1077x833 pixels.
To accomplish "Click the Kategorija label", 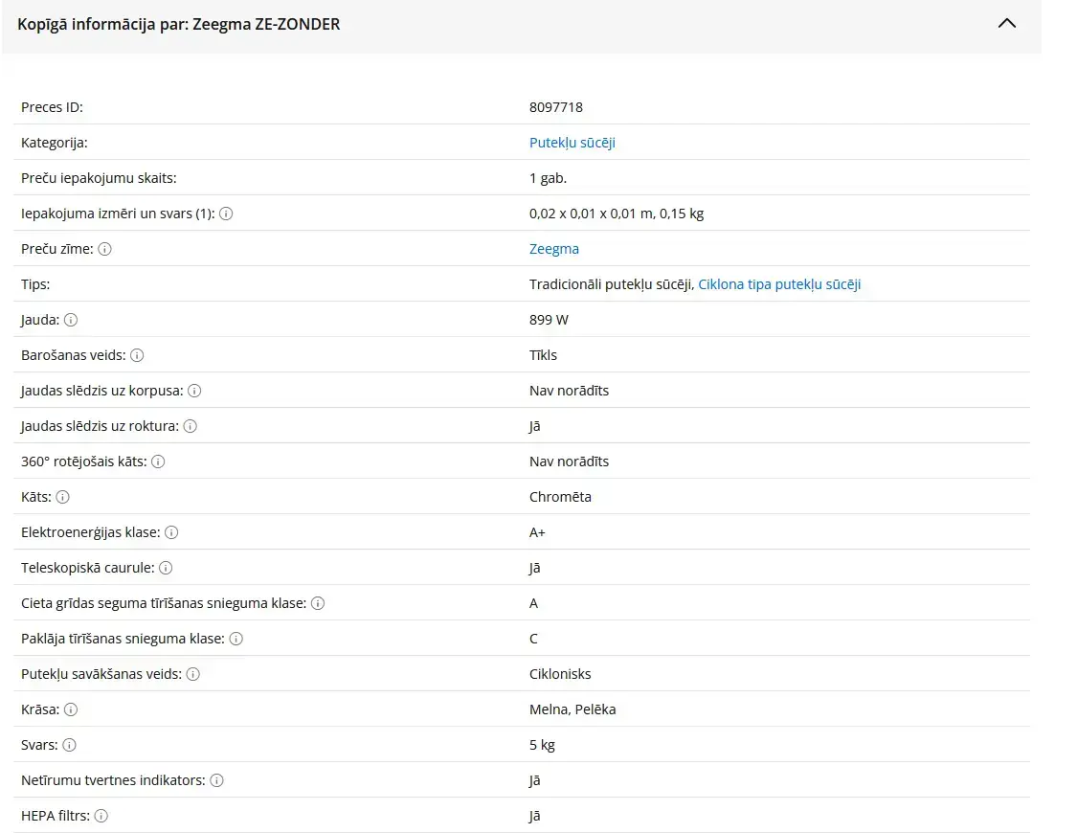I will 55,143.
